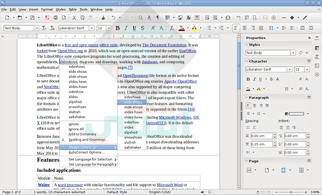This screenshot has width=322, height=195.
Task: Click the Clone Formatting paintbrush icon
Action: [x=103, y=18]
